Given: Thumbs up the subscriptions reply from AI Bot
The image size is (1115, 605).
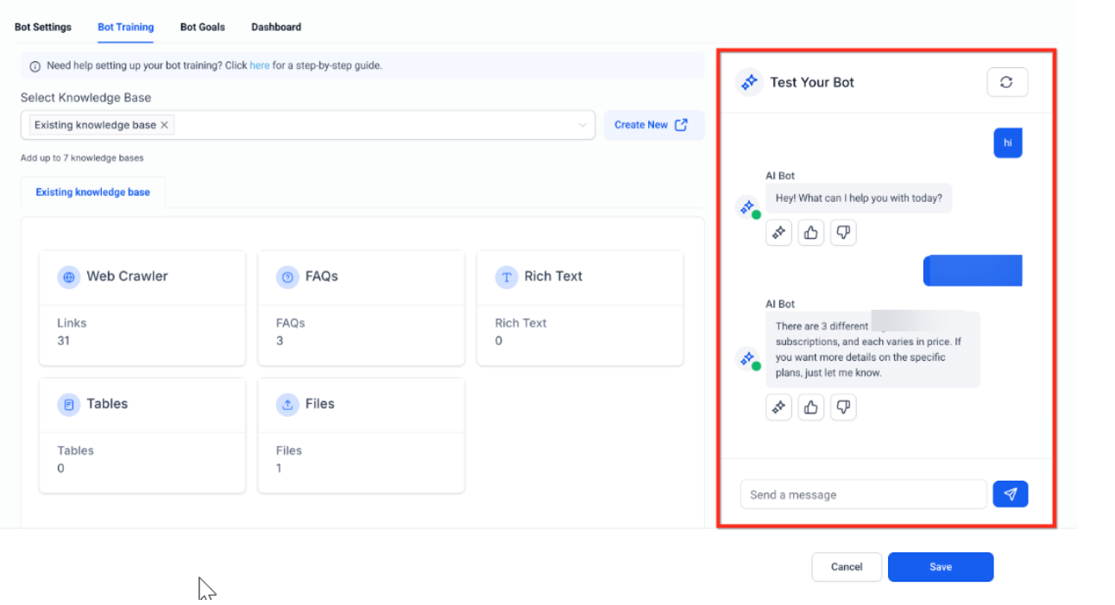Looking at the screenshot, I should point(810,407).
